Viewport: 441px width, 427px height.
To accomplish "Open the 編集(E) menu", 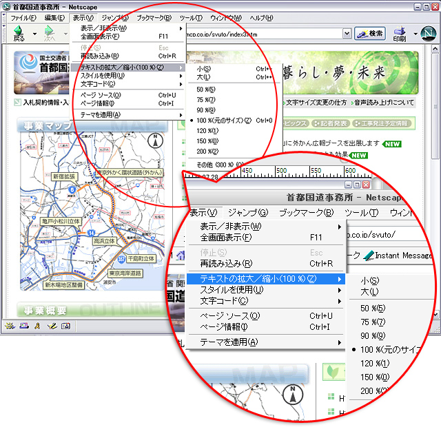I will point(54,18).
